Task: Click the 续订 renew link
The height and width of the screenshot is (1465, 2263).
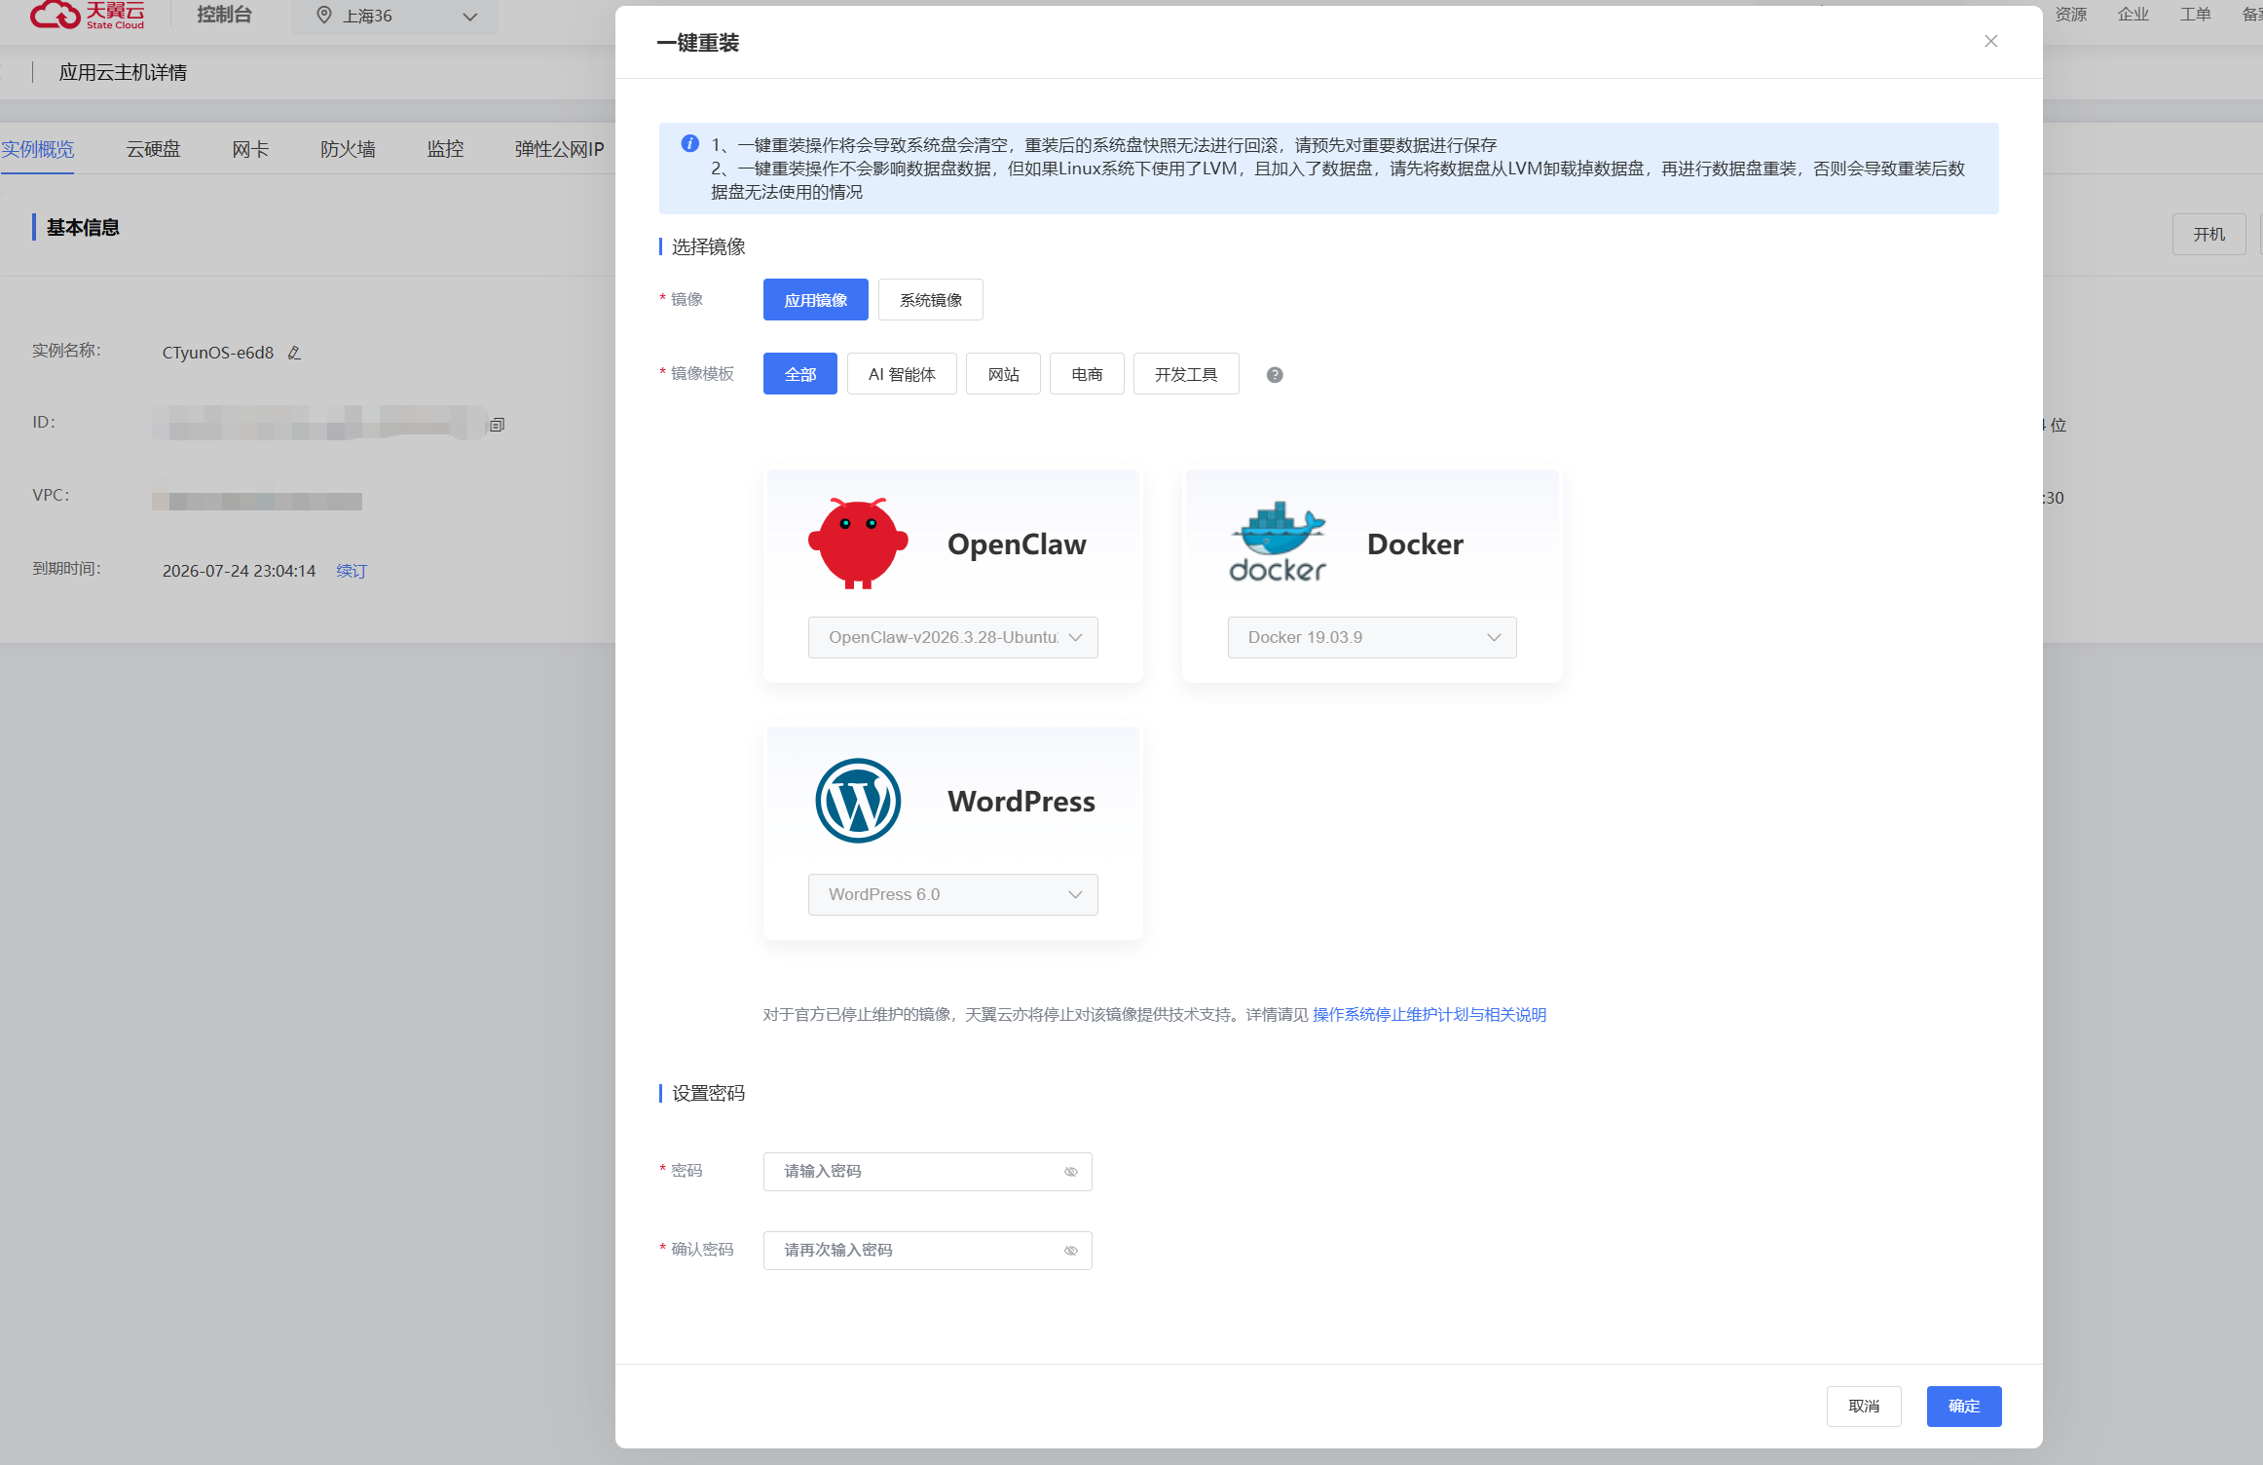Action: pyautogui.click(x=352, y=571)
